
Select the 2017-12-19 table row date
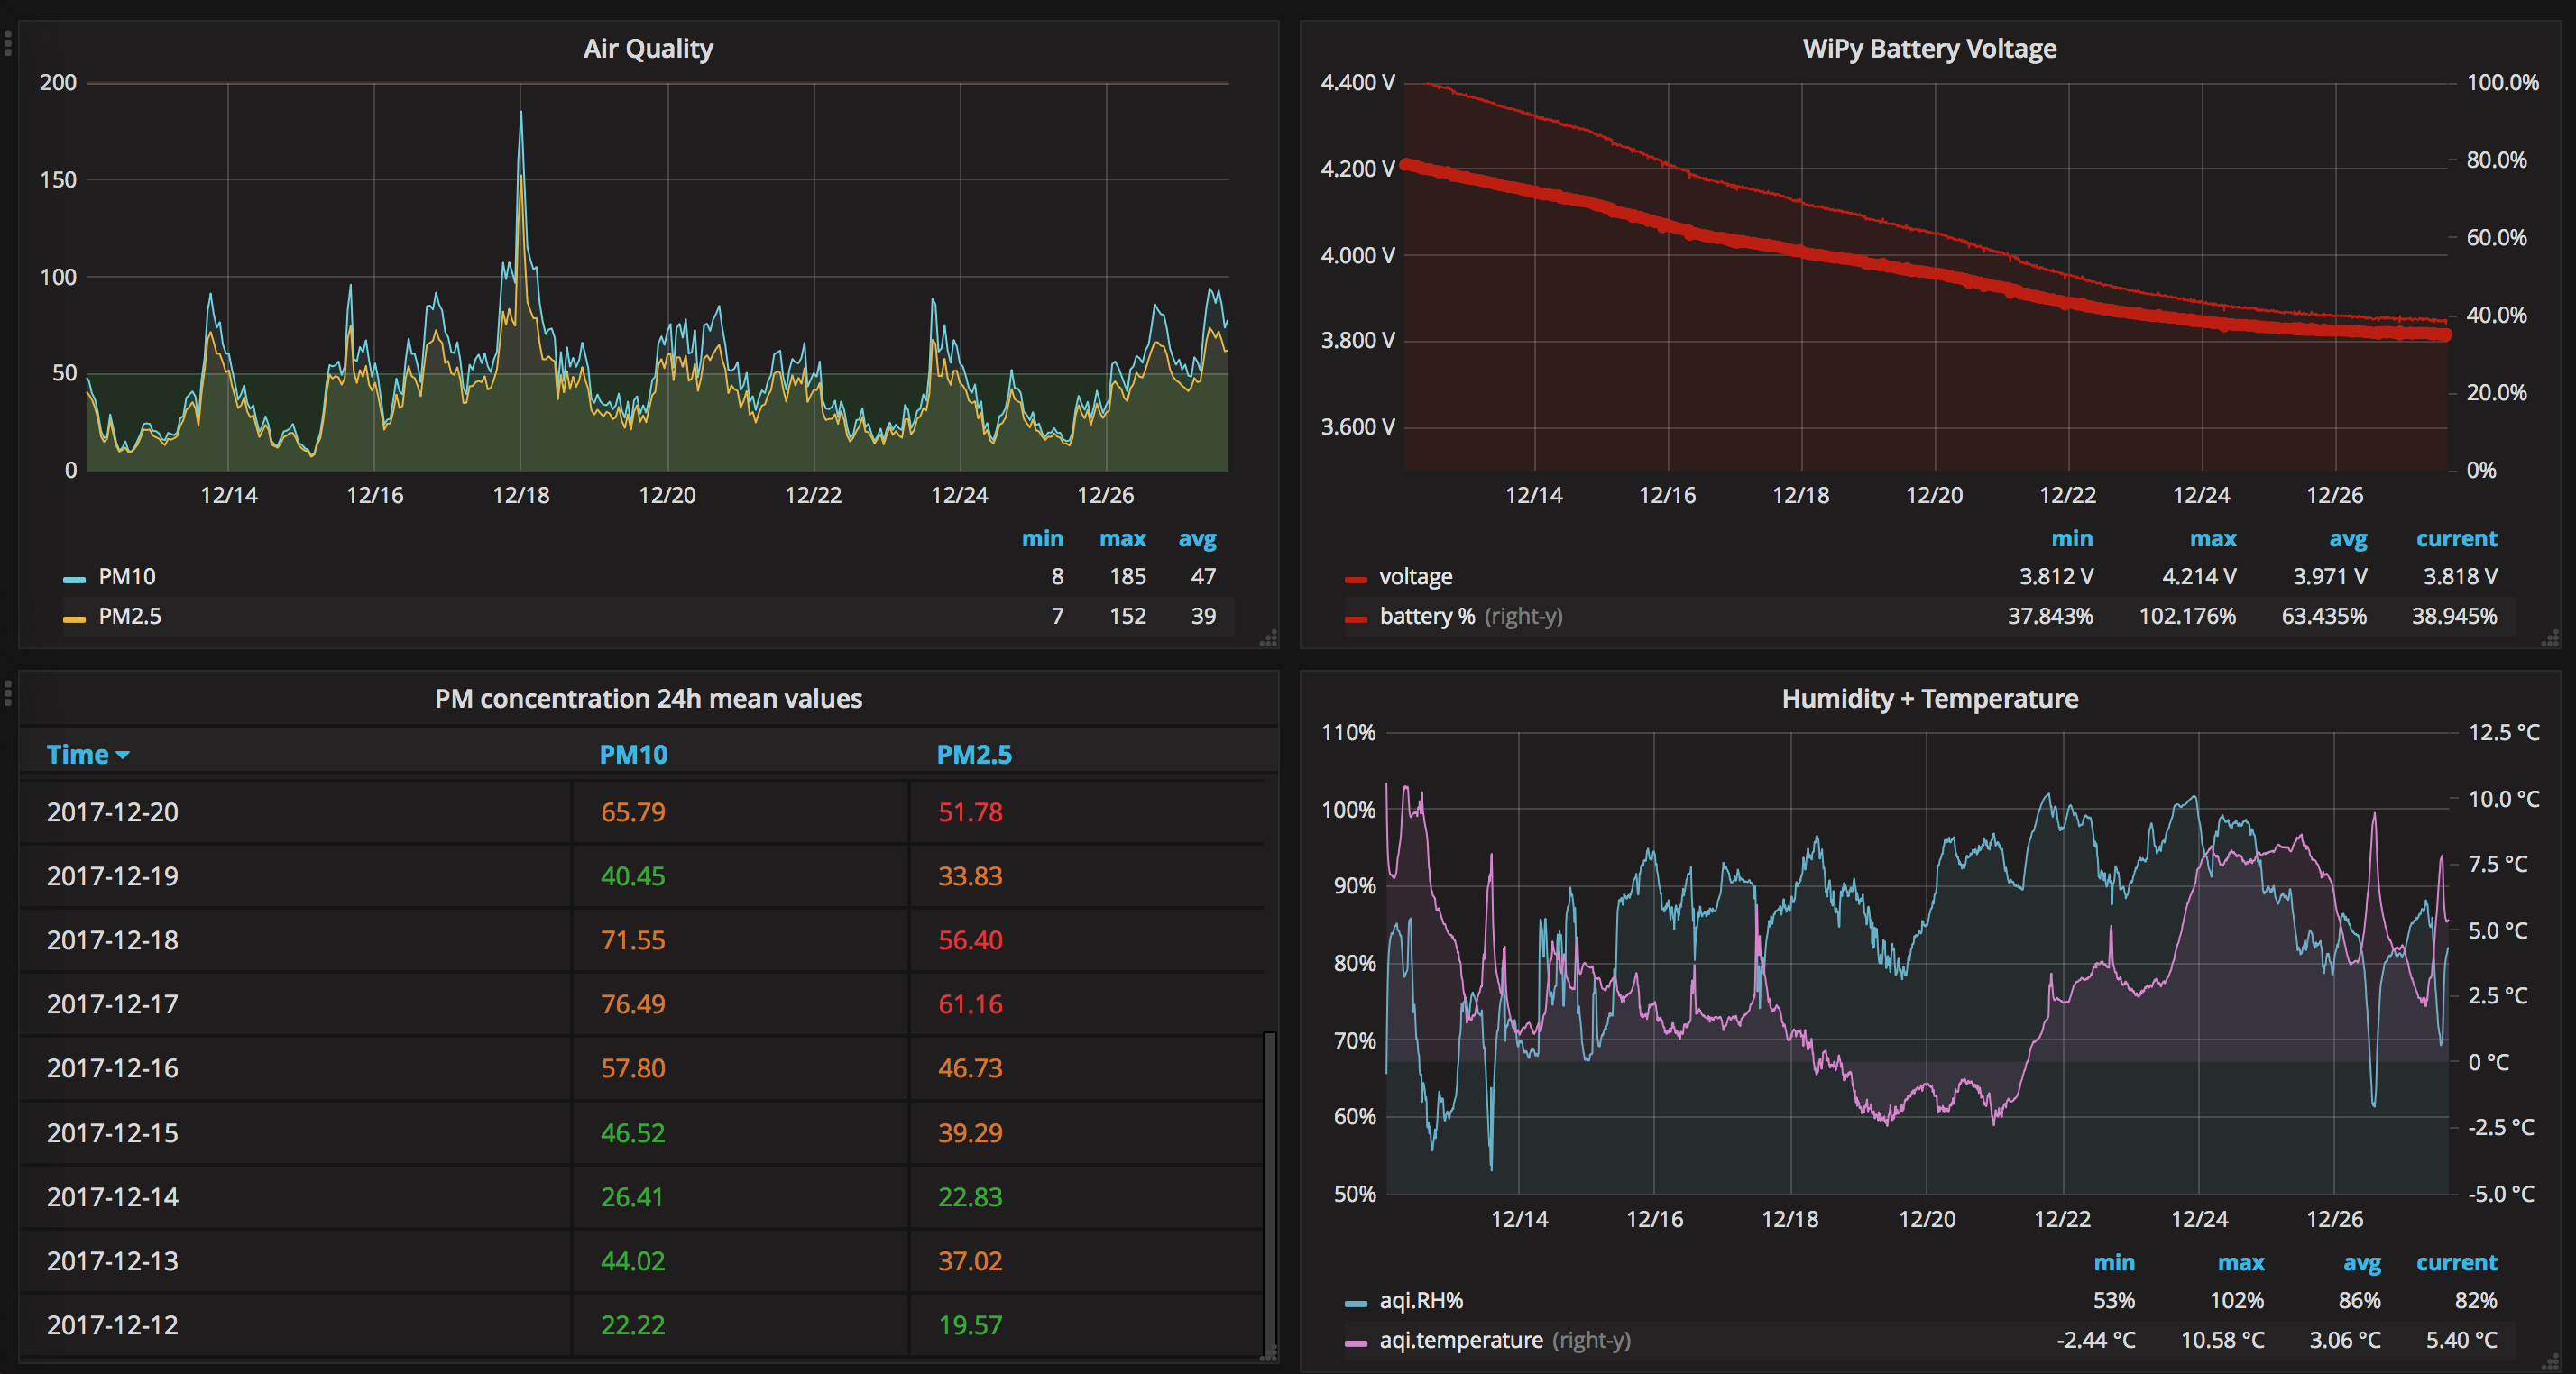112,876
